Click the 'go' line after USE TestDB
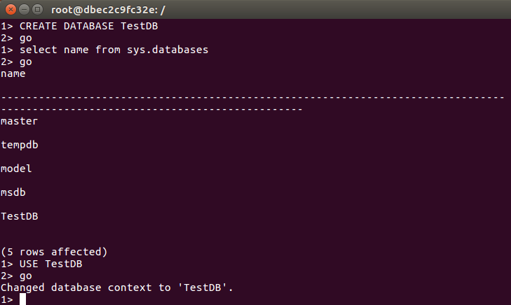The width and height of the screenshot is (511, 305). (16, 276)
